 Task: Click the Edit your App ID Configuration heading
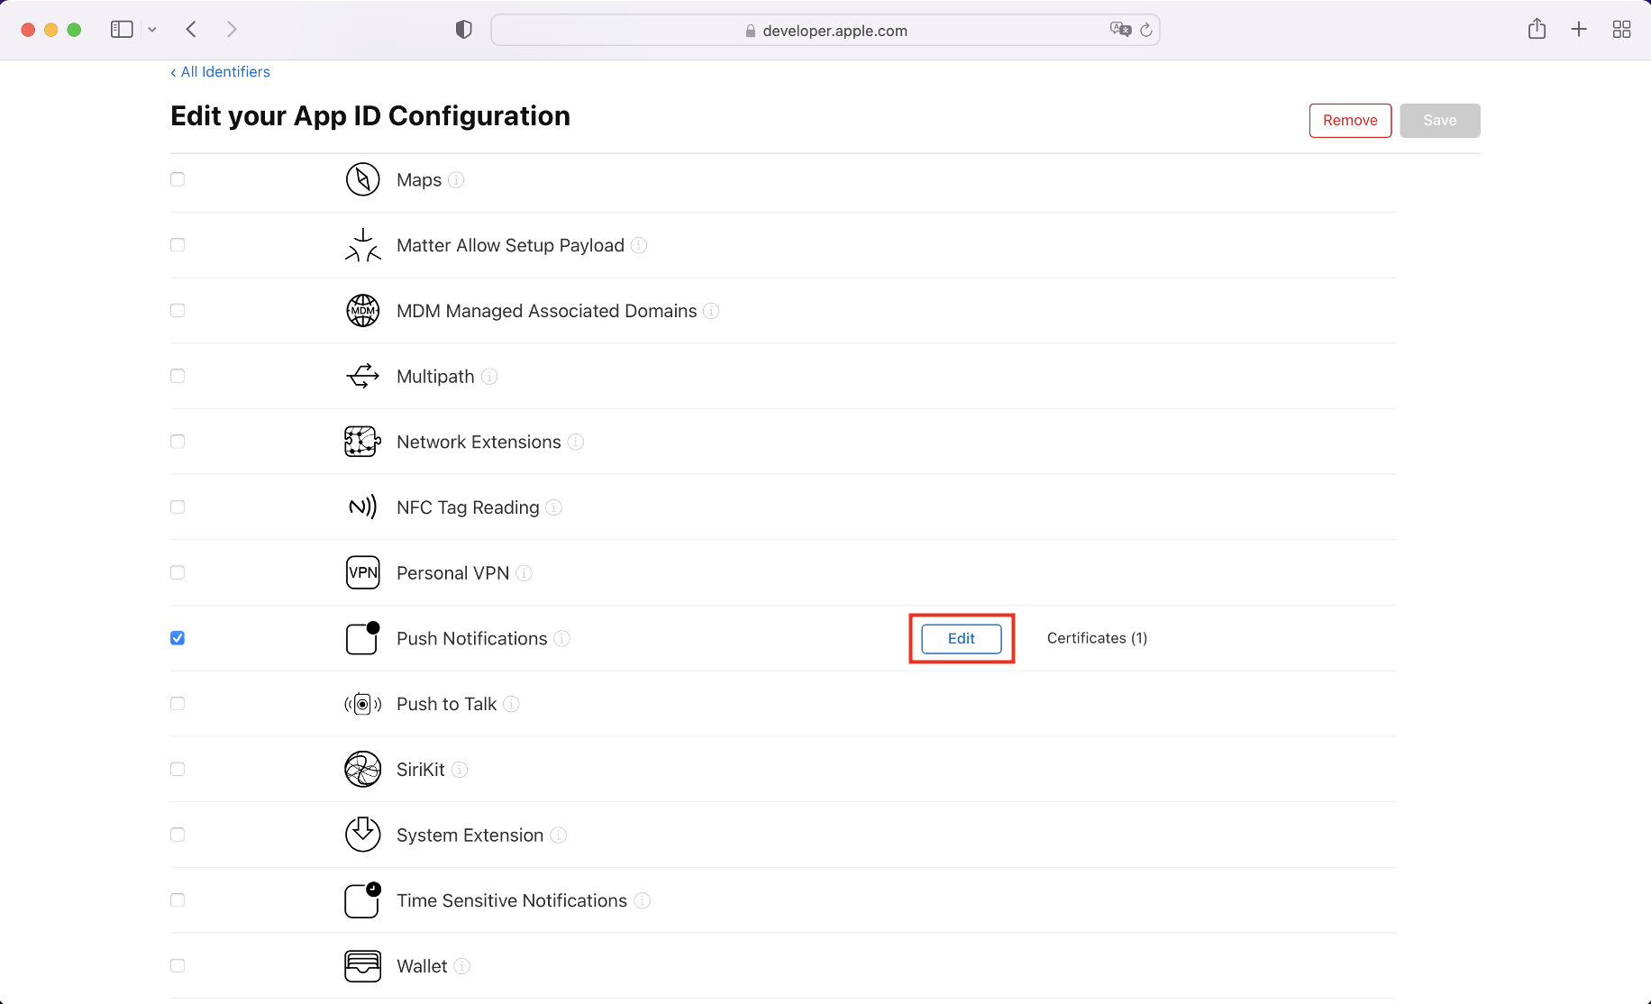pyautogui.click(x=370, y=116)
